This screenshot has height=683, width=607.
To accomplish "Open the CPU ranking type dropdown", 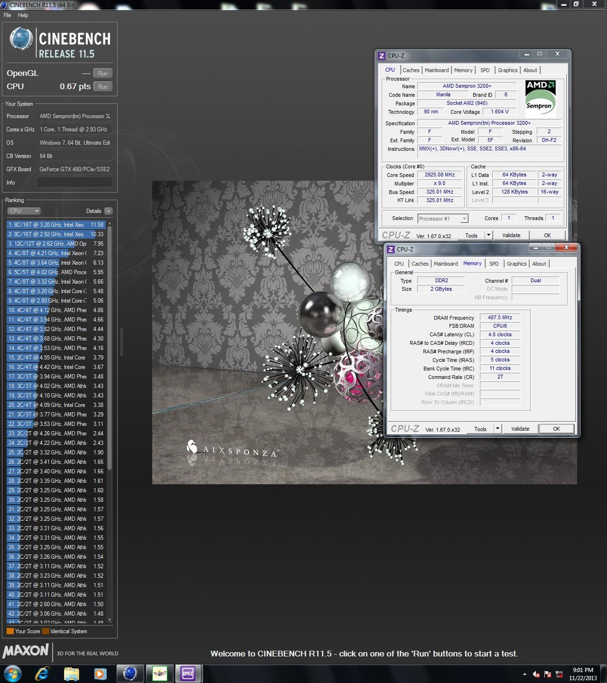I will pyautogui.click(x=24, y=211).
